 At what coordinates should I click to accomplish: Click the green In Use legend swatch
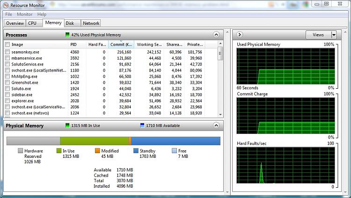coord(59,151)
